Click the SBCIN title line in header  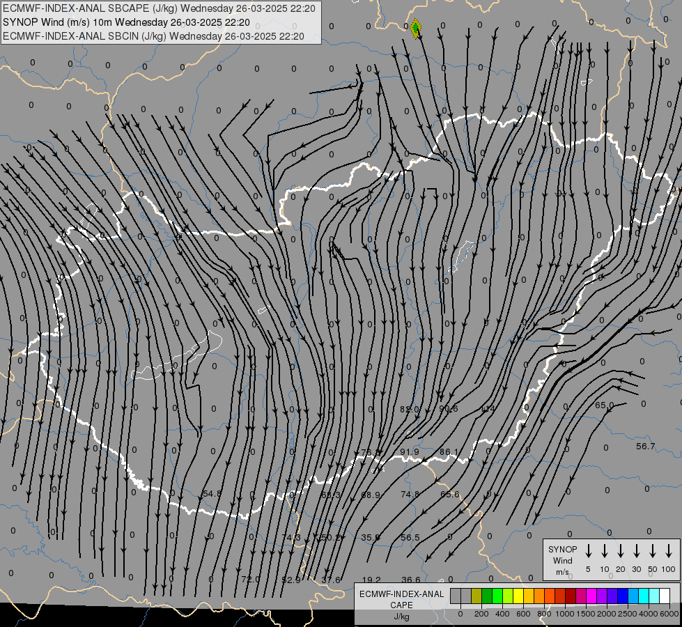153,36
